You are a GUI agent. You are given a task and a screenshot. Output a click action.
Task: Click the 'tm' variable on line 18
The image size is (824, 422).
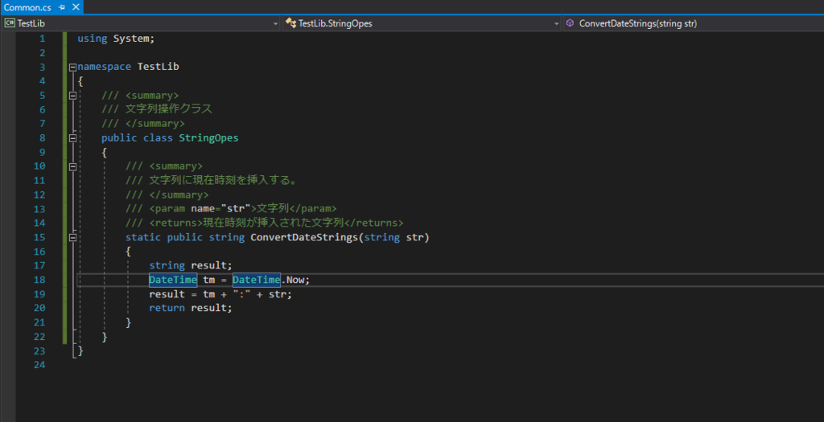click(x=208, y=280)
